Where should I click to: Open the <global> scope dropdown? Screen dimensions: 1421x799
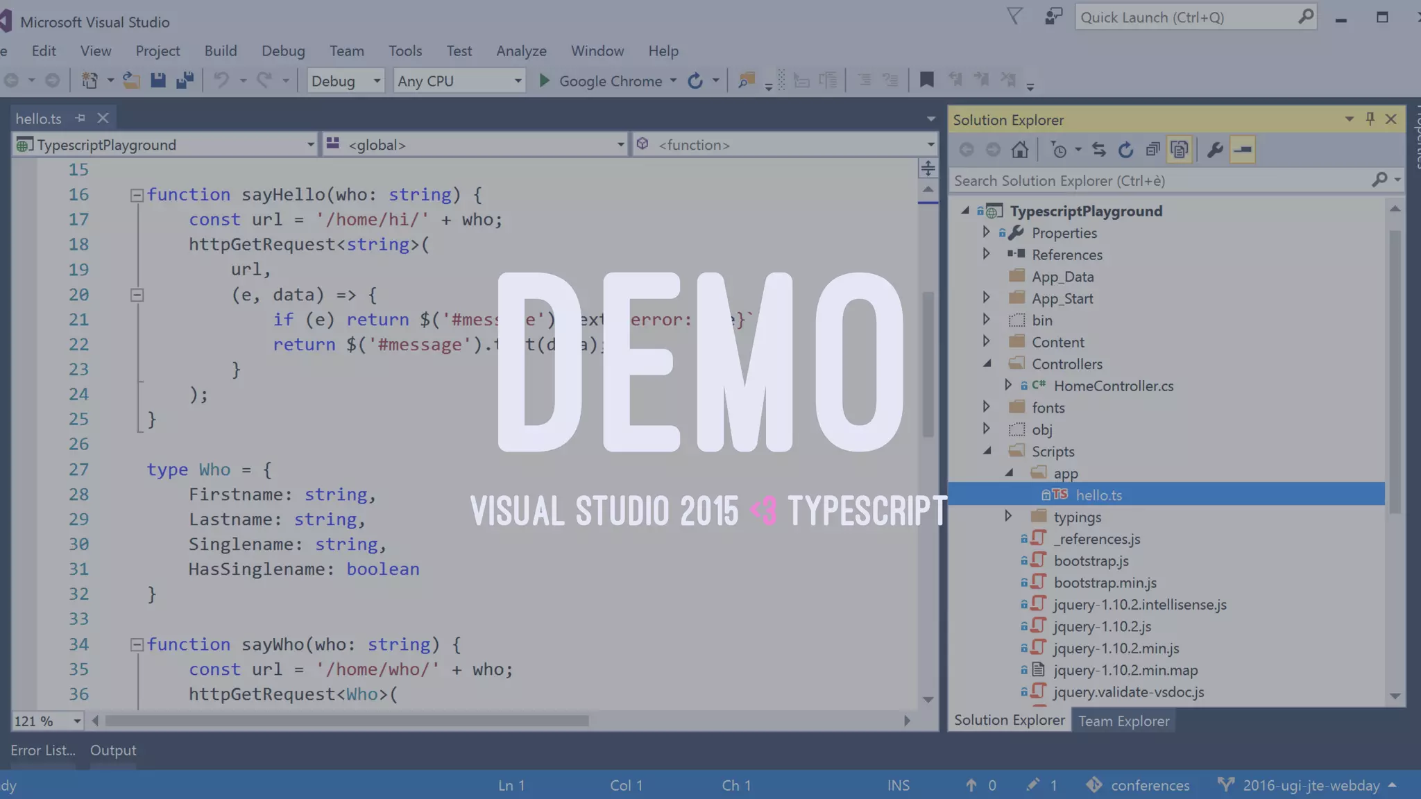coord(475,144)
